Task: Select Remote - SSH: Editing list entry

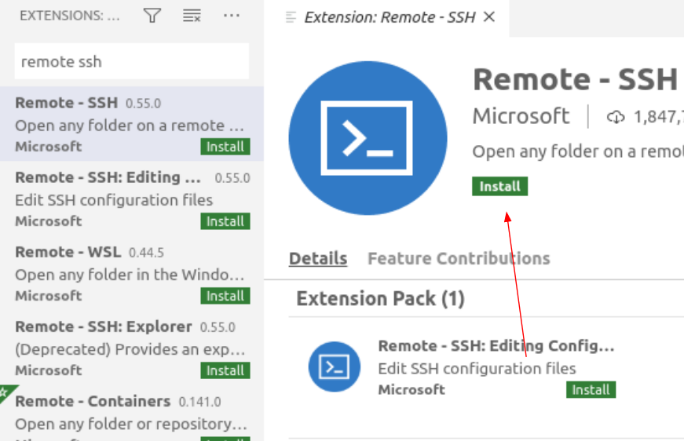Action: coord(132,199)
